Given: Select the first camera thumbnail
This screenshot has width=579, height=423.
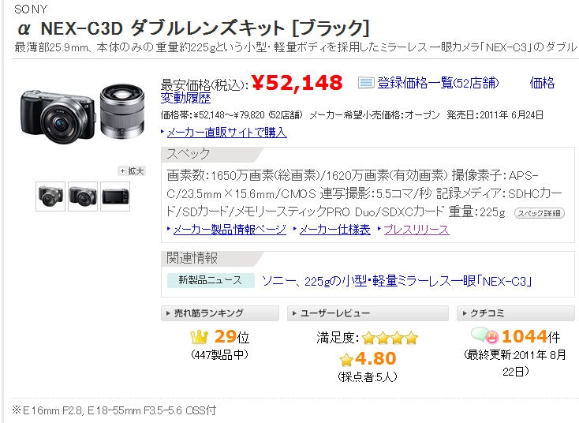Looking at the screenshot, I should [50, 197].
